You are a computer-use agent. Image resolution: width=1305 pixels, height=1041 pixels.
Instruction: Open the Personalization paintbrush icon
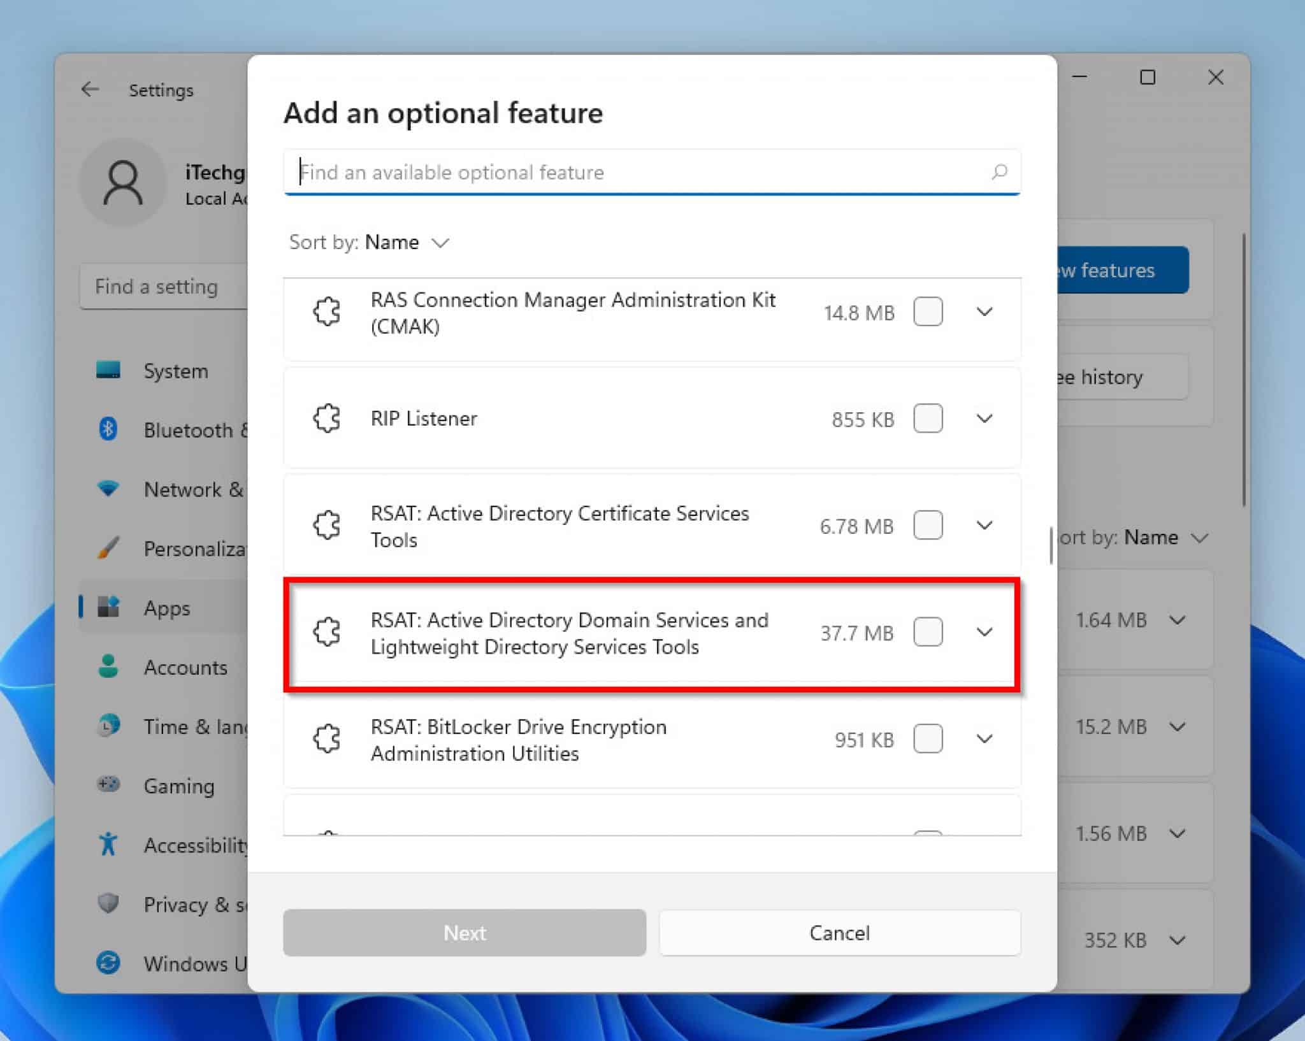[108, 548]
